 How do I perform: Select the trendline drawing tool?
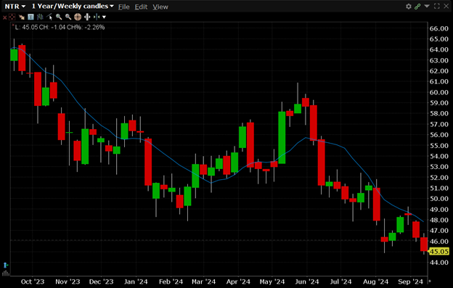click(x=49, y=17)
